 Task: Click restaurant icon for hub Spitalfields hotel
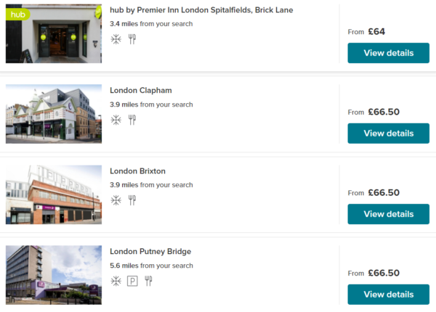point(132,39)
